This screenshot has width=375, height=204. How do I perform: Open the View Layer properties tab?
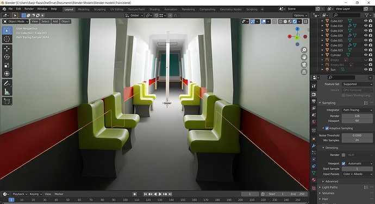click(314, 108)
